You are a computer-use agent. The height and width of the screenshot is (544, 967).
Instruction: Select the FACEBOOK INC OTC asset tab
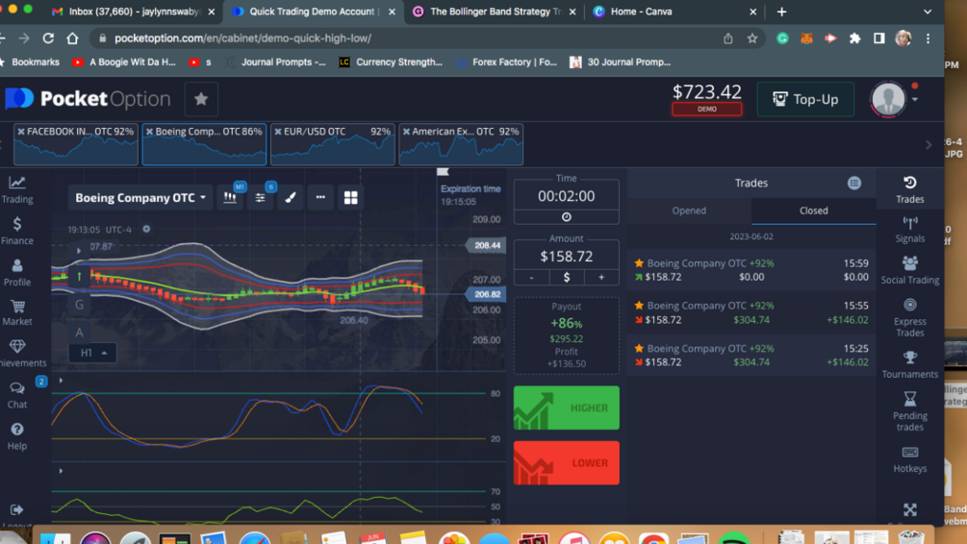click(76, 145)
